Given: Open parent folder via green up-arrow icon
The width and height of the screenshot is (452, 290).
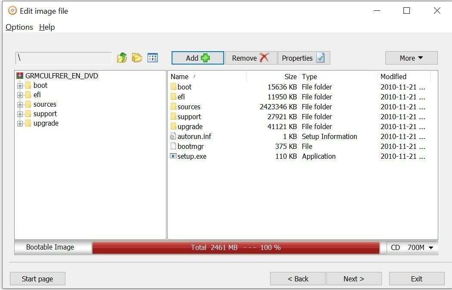Looking at the screenshot, I should 122,58.
